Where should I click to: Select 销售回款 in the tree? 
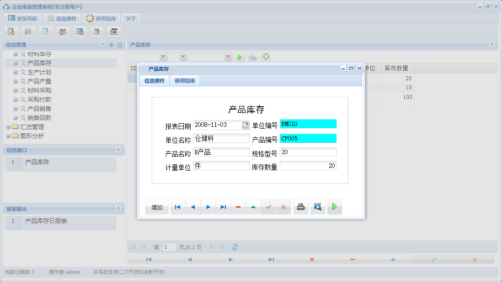(39, 118)
